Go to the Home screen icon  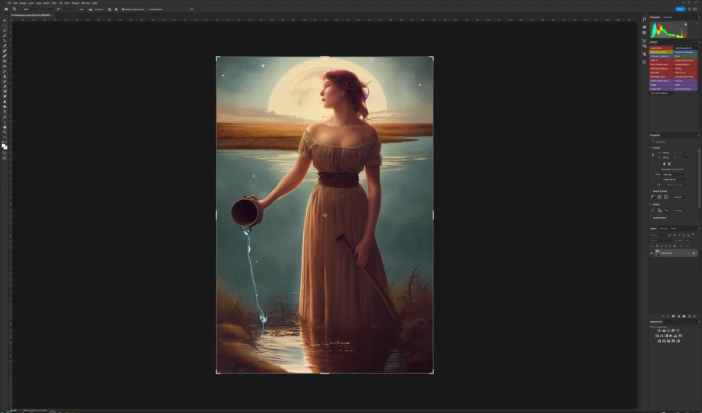[6, 9]
